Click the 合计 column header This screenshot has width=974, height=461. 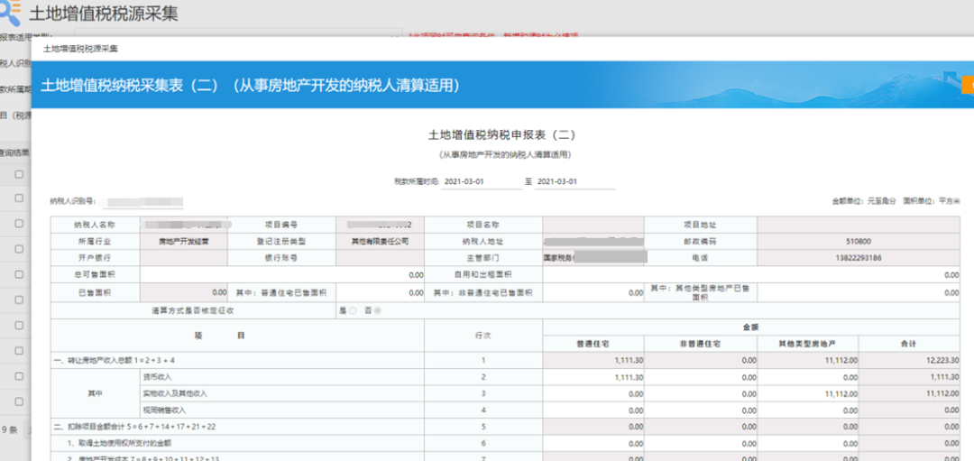coord(909,344)
